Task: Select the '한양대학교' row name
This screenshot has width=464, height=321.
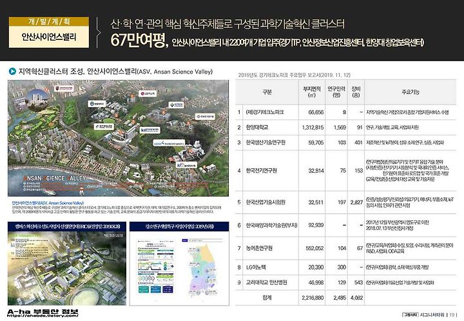Action: [x=257, y=127]
